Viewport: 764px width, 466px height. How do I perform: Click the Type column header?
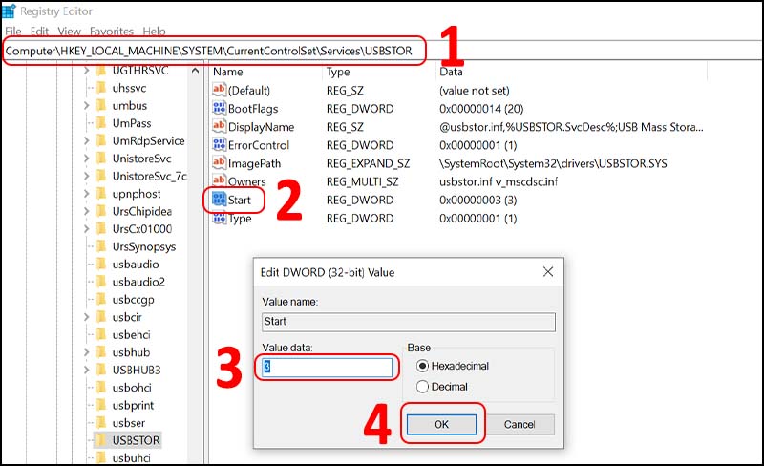point(338,72)
